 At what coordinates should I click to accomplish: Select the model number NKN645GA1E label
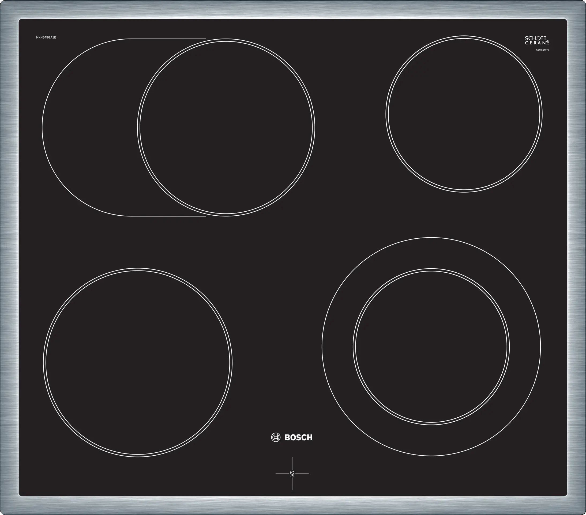coord(46,37)
